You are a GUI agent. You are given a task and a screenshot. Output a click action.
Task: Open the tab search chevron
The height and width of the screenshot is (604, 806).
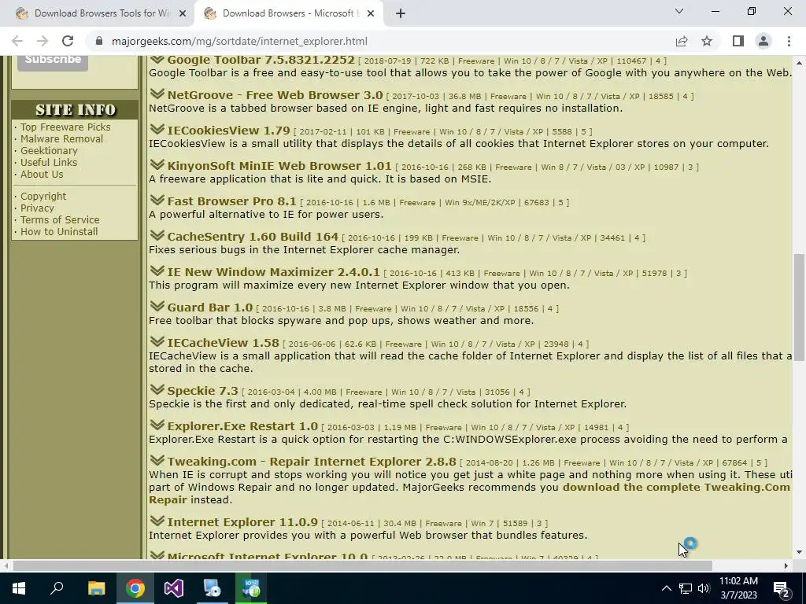point(679,11)
